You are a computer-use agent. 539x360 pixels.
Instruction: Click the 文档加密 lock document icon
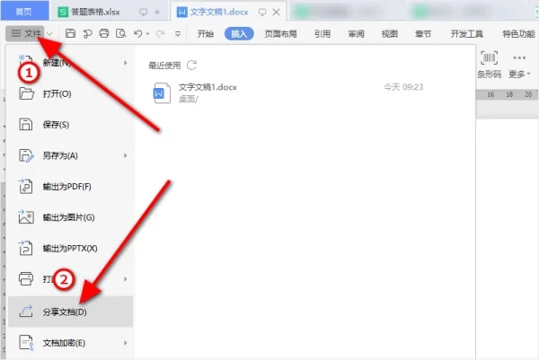(26, 343)
